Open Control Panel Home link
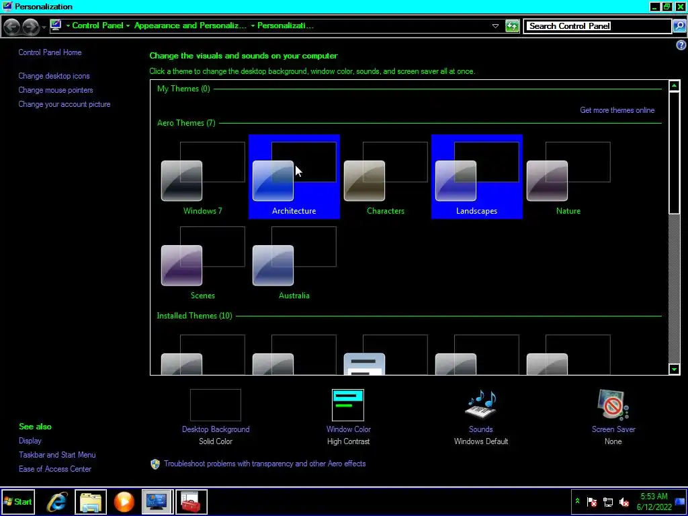The image size is (688, 516). [x=50, y=52]
